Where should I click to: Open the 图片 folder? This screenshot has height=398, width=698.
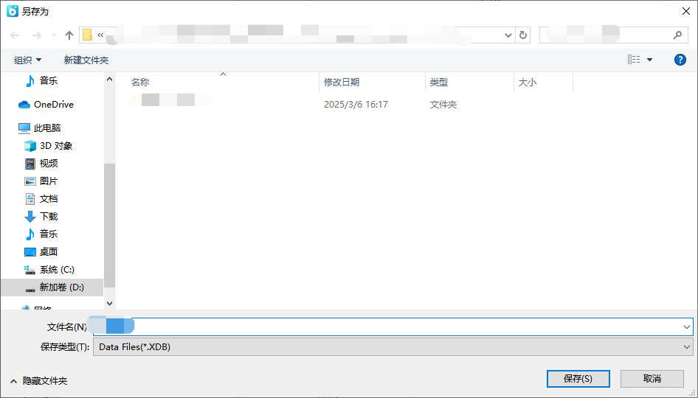(x=49, y=181)
